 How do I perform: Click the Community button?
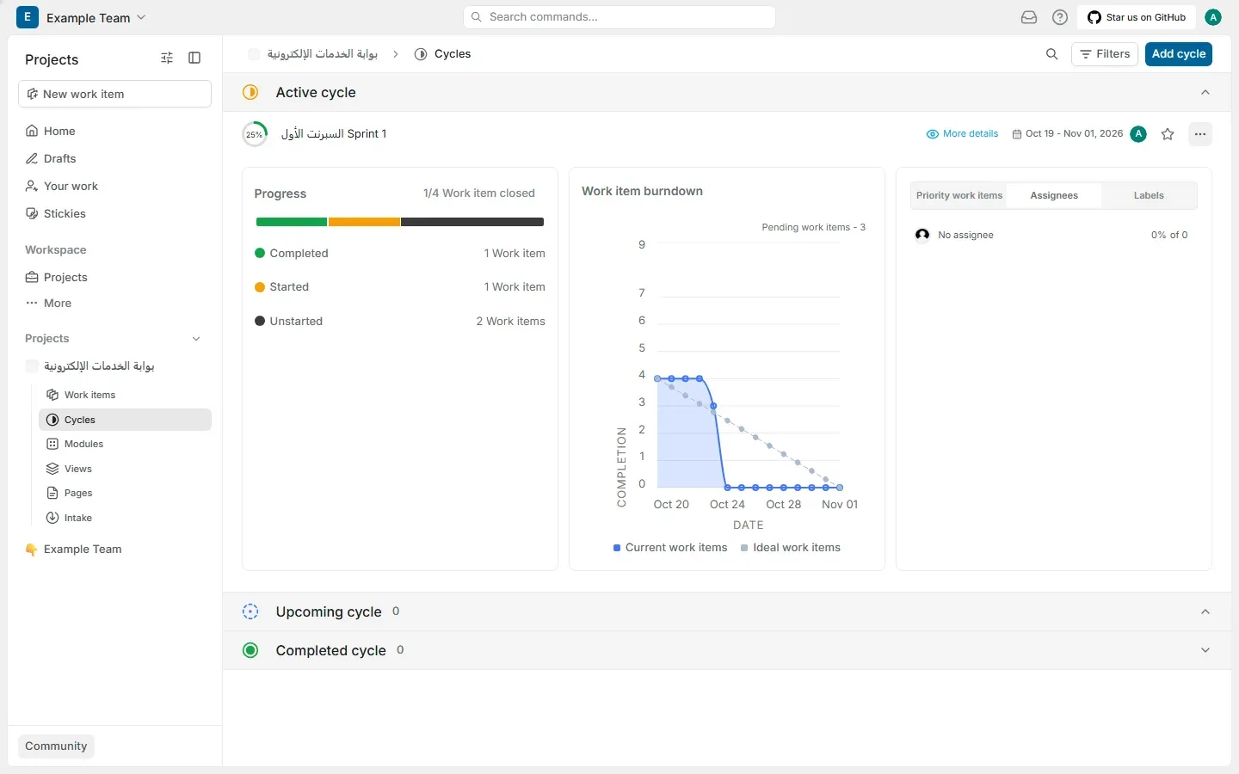pyautogui.click(x=56, y=746)
